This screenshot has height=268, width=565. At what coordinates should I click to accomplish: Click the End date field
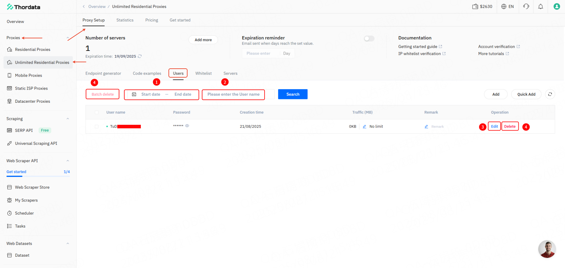point(183,94)
